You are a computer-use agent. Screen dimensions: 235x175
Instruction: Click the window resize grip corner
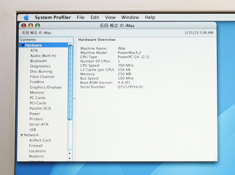(215, 159)
